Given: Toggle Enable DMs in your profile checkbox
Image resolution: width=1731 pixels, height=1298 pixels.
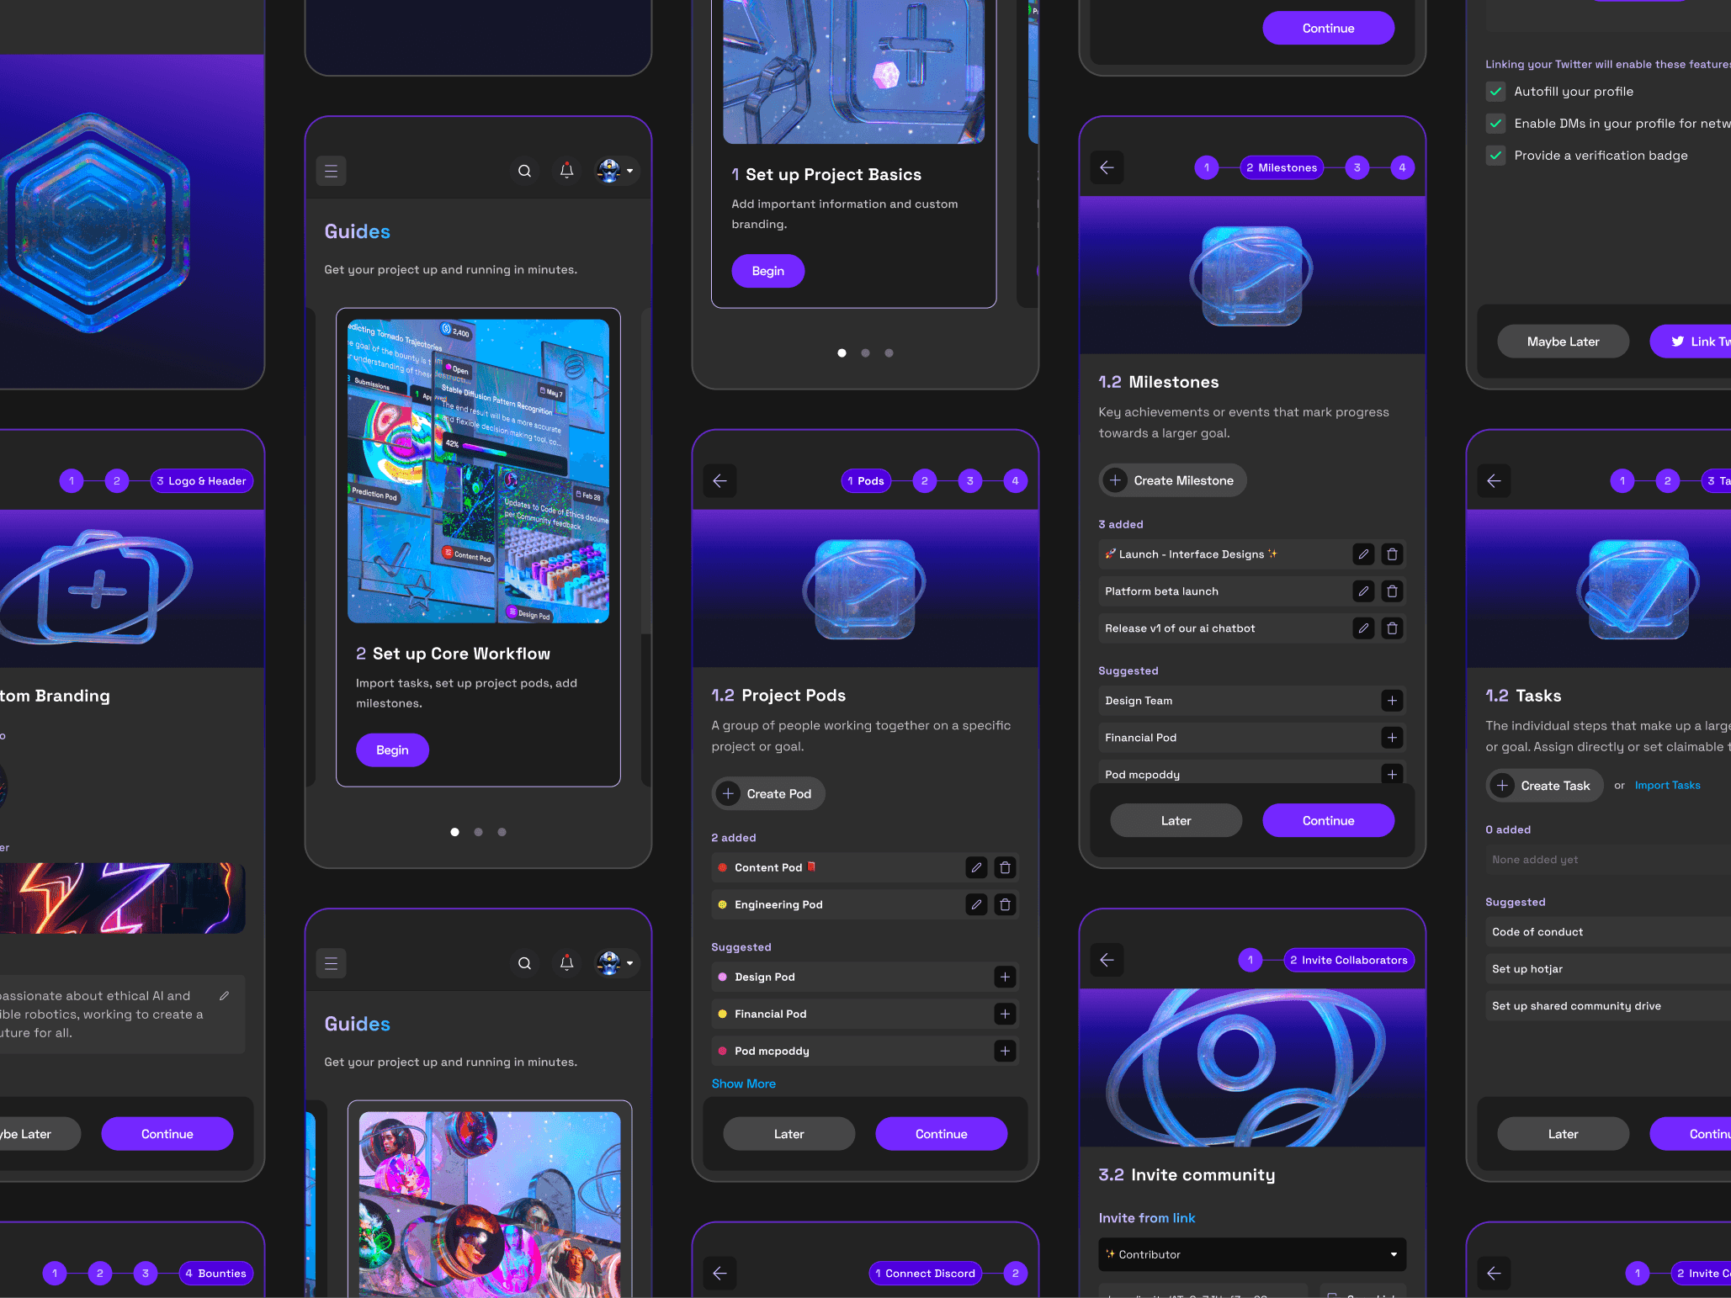Looking at the screenshot, I should pyautogui.click(x=1495, y=124).
